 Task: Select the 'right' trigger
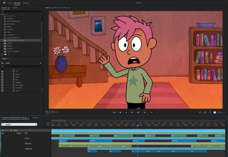click(17, 77)
